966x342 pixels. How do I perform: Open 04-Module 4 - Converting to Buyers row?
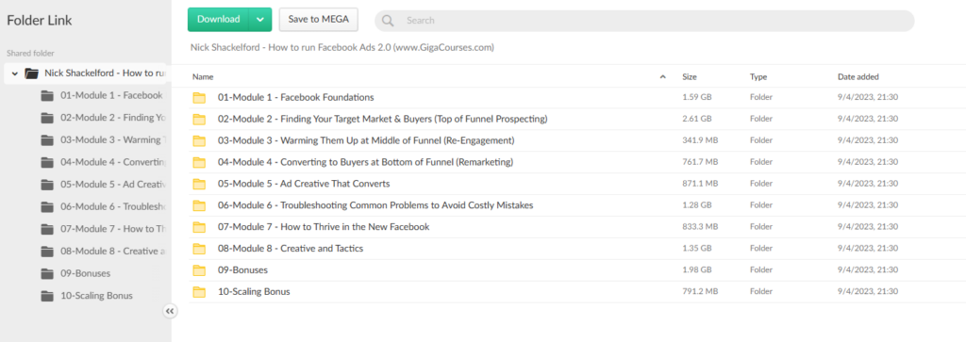577,162
